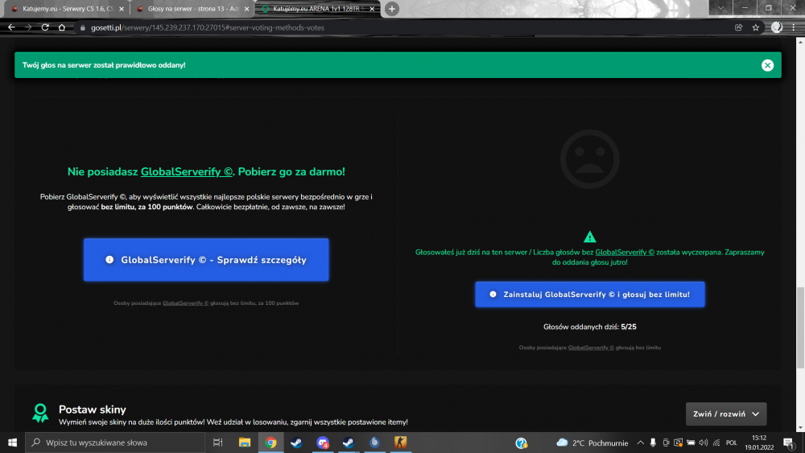Viewport: 805px width, 453px height.
Task: Show hidden system tray icons
Action: point(640,443)
